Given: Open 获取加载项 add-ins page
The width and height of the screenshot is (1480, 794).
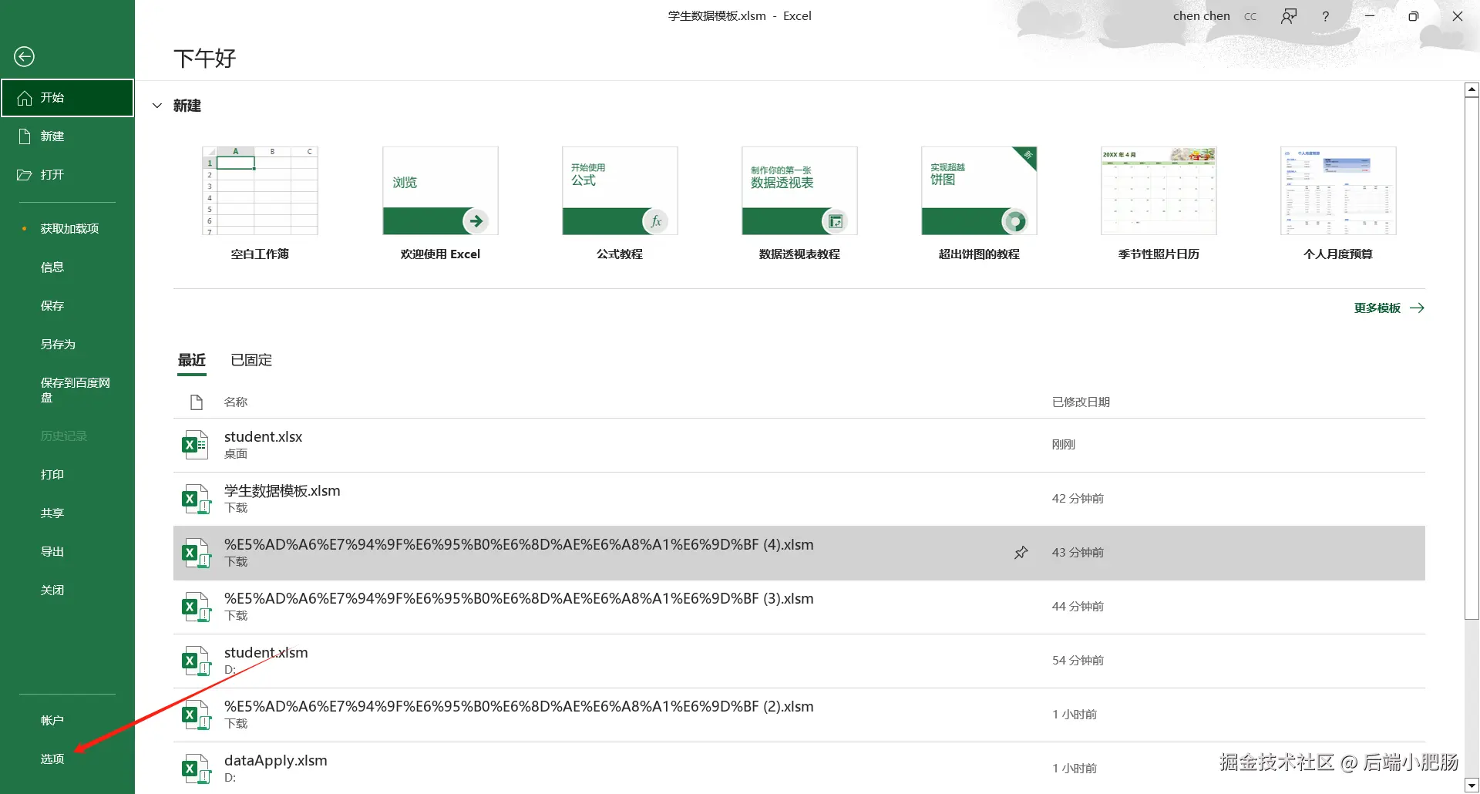Looking at the screenshot, I should click(67, 229).
